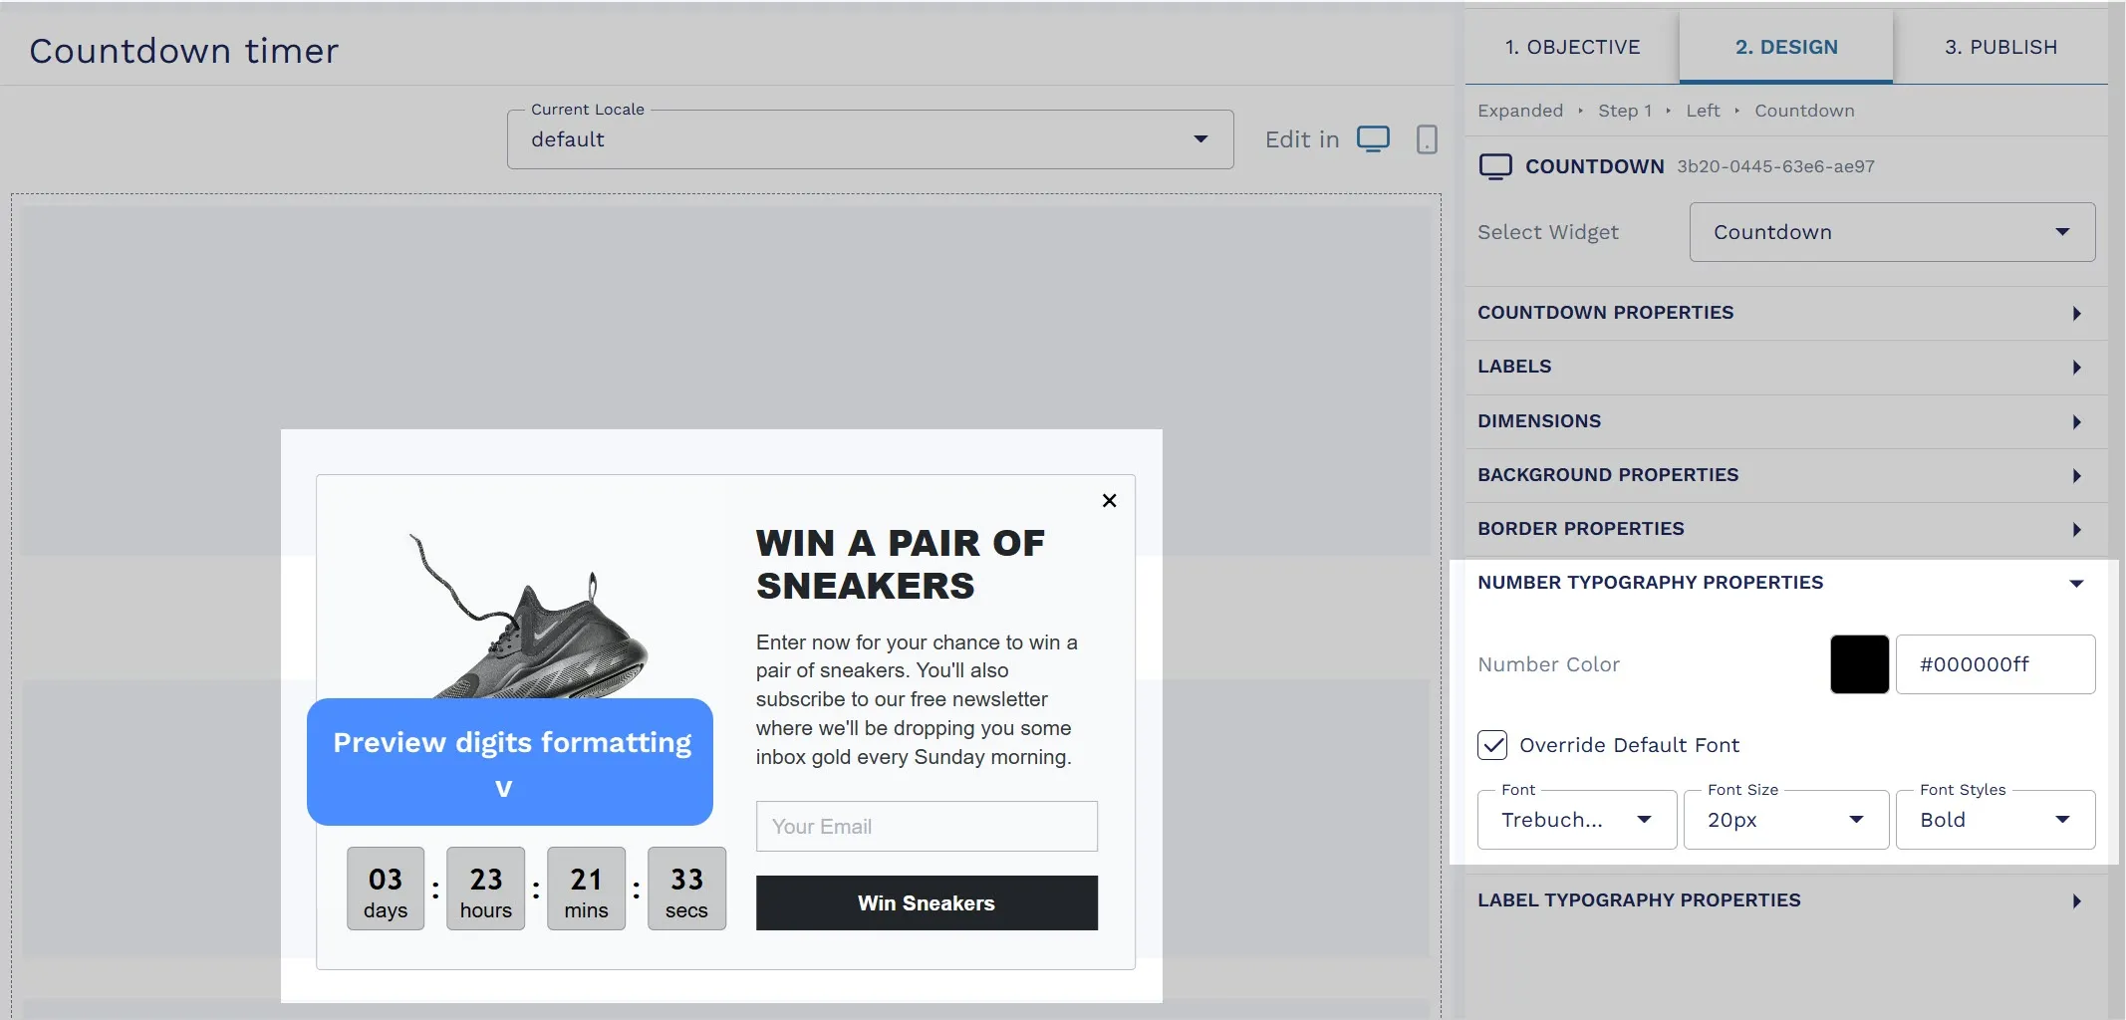Click Step 1 in the breadcrumb
The width and height of the screenshot is (2126, 1020).
1625,111
